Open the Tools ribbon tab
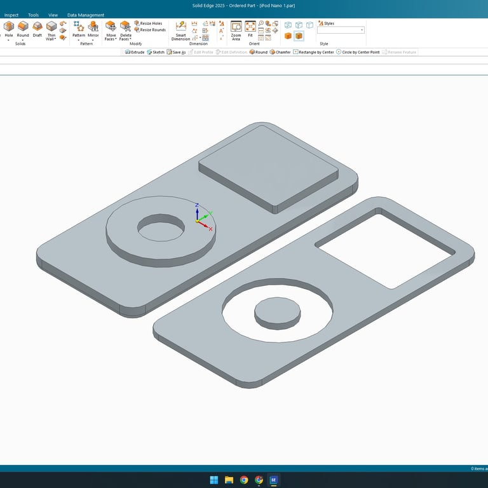Image resolution: width=488 pixels, height=488 pixels. point(33,15)
